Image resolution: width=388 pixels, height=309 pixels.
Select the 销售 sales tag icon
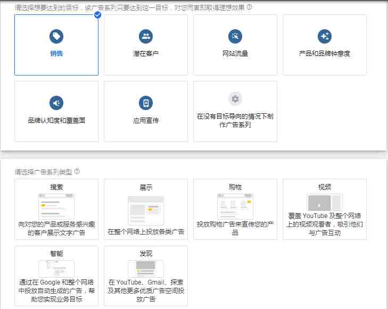56,36
